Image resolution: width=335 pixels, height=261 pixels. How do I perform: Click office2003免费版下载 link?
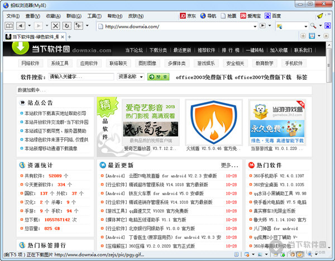(204, 78)
